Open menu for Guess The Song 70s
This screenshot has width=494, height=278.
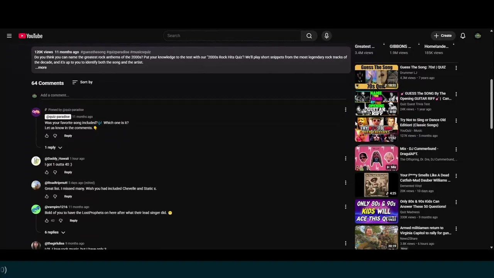click(x=456, y=68)
